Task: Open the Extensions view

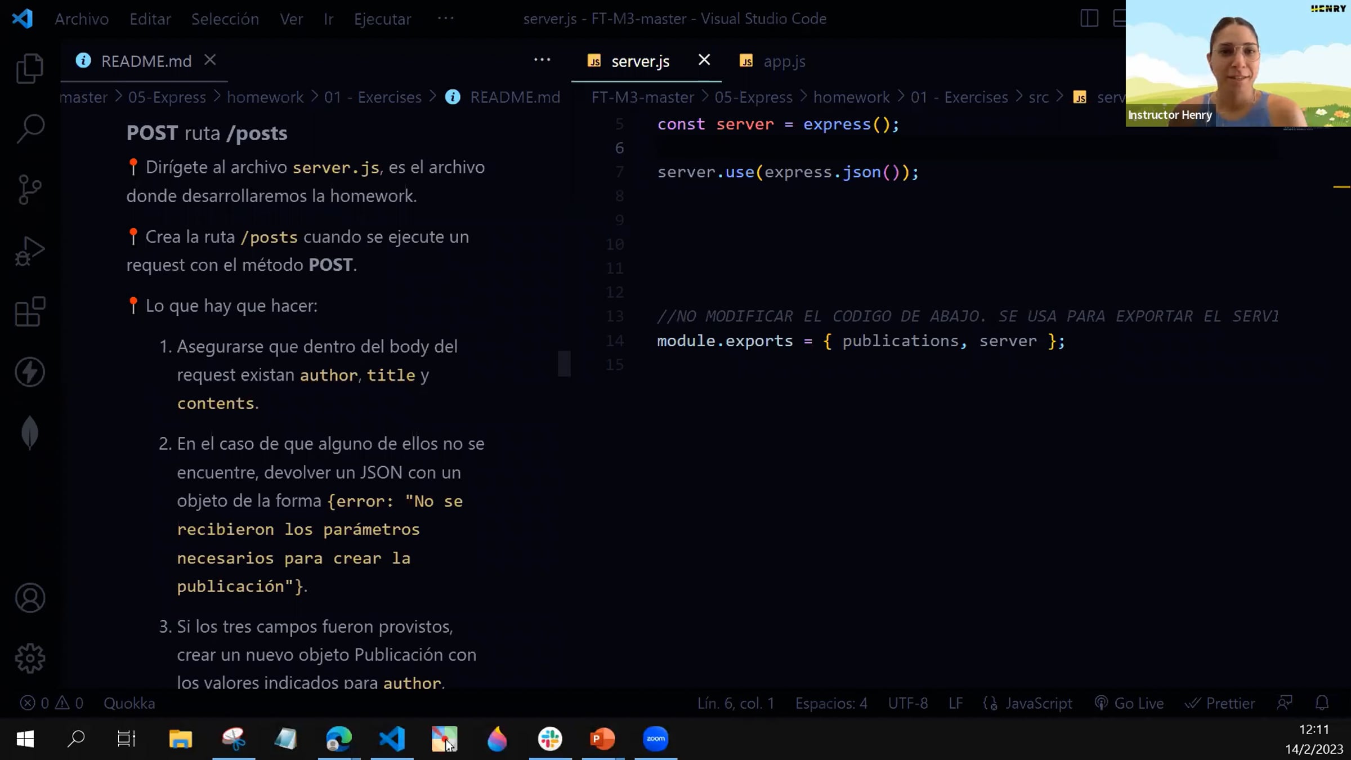Action: point(30,311)
